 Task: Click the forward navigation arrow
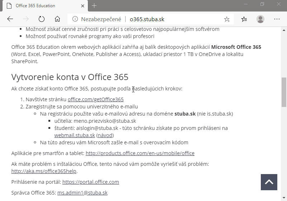click(x=26, y=19)
